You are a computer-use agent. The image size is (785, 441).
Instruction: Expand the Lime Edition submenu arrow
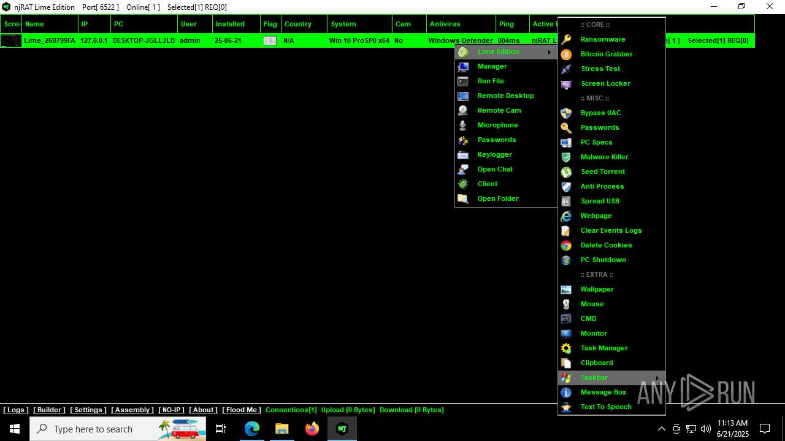click(x=549, y=52)
